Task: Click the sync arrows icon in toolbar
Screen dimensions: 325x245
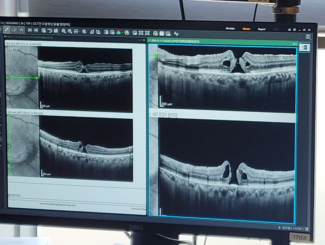Action: coord(176,33)
